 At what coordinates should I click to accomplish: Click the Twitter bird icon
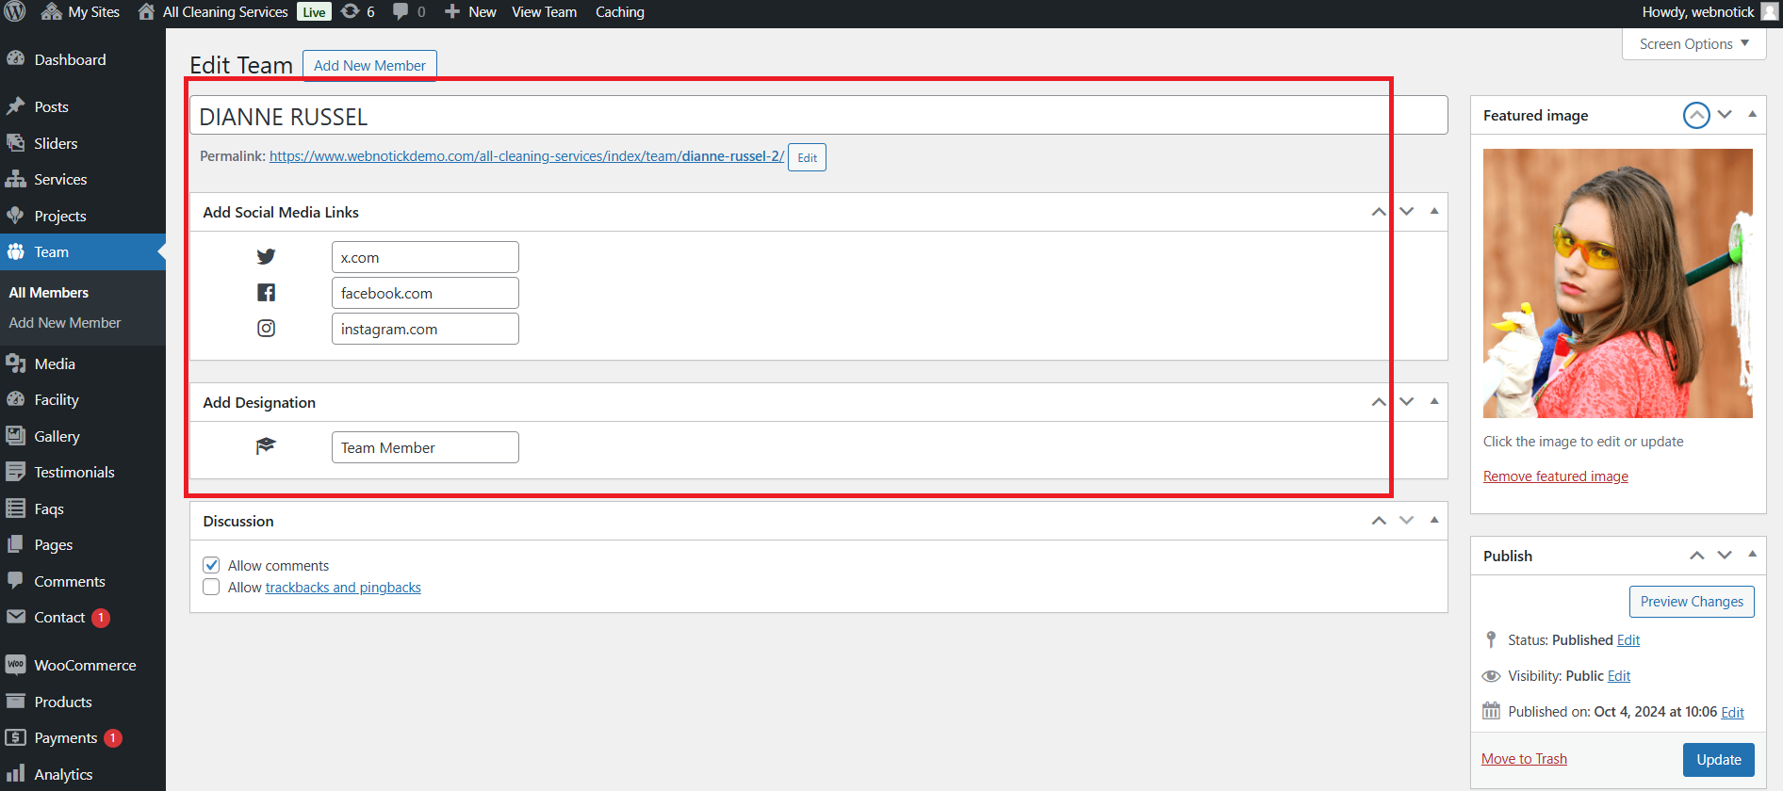266,257
